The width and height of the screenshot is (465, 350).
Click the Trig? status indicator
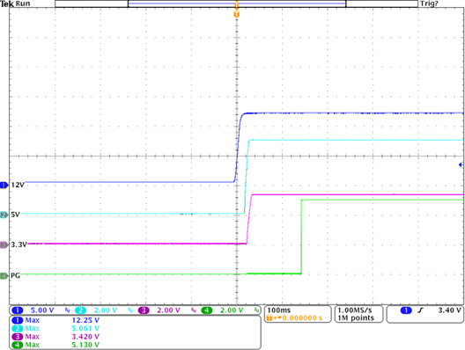coord(429,4)
